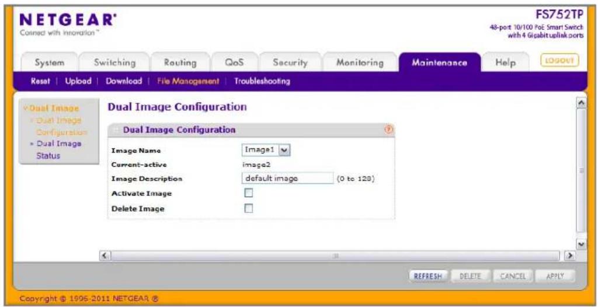
Task: Open the Reset submenu
Action: [x=39, y=81]
